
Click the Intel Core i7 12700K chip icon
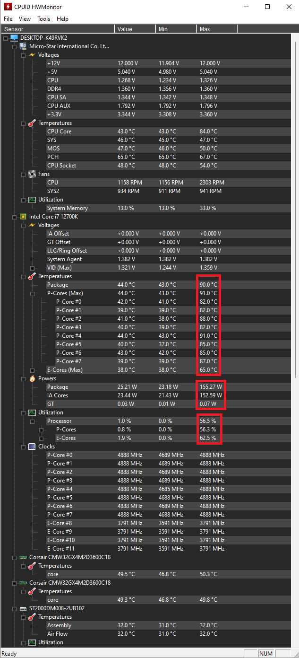[23, 217]
